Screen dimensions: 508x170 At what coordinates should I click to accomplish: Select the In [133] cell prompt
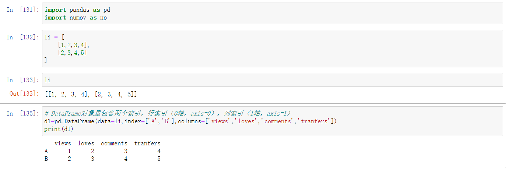point(22,80)
